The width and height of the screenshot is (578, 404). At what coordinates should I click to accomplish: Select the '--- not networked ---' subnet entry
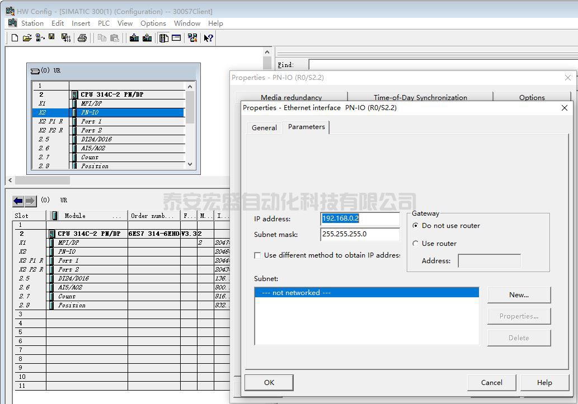click(366, 293)
